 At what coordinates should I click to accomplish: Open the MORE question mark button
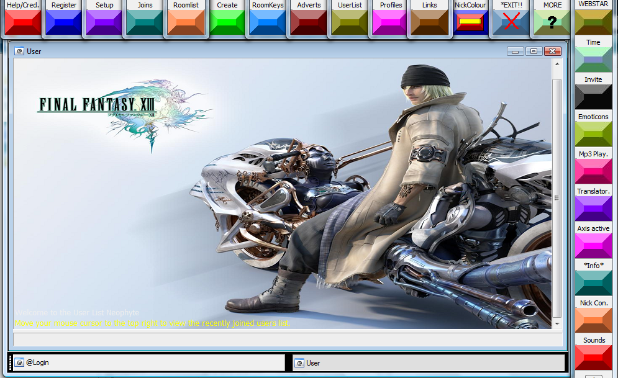click(x=552, y=22)
